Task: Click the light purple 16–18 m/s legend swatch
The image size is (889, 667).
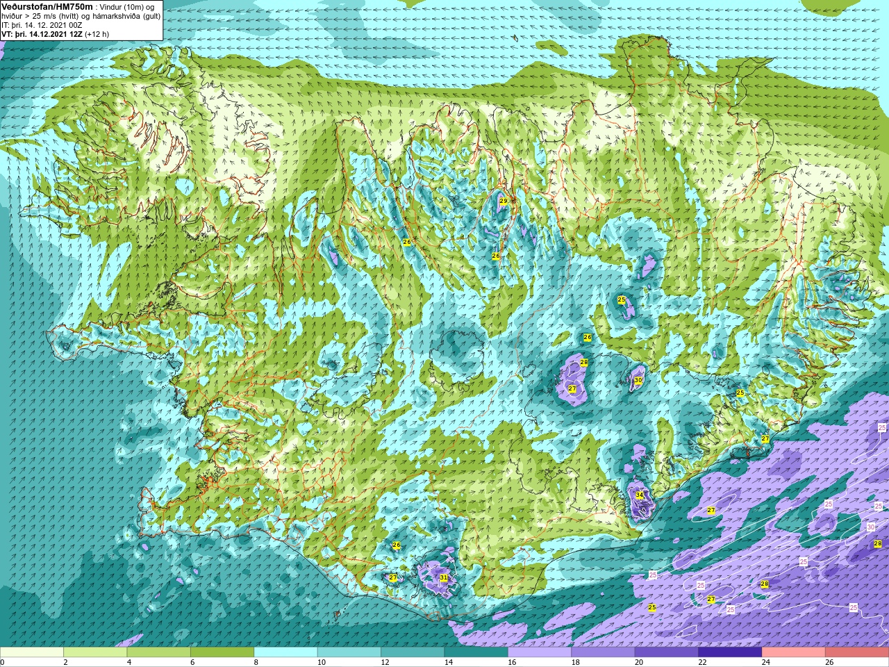Action: 540,652
